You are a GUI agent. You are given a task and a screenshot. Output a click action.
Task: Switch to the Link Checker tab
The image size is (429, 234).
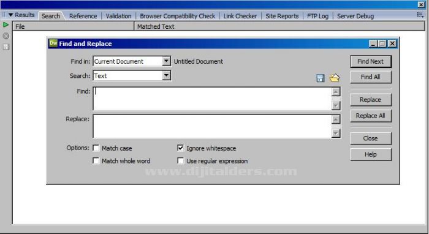[x=240, y=16]
